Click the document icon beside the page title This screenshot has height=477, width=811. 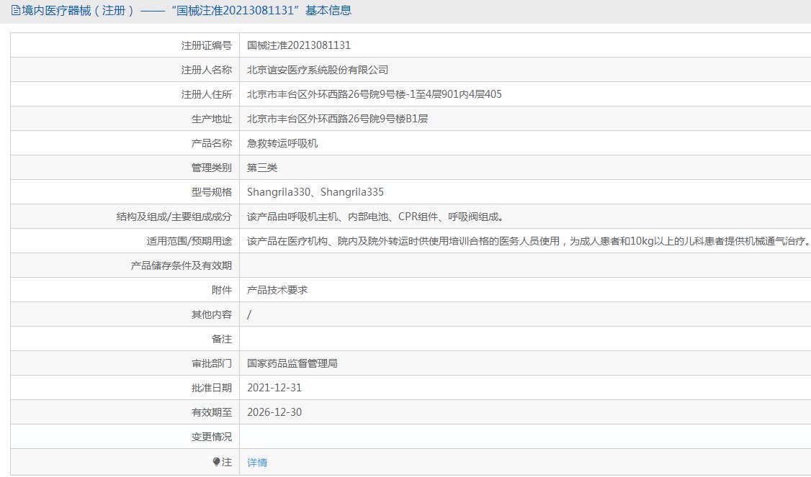pos(15,11)
